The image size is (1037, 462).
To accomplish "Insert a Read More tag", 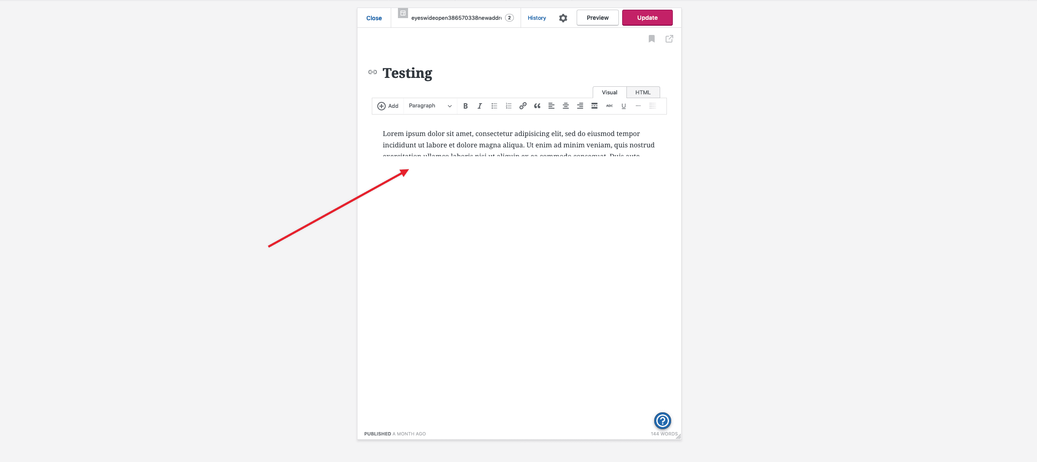I will [594, 106].
